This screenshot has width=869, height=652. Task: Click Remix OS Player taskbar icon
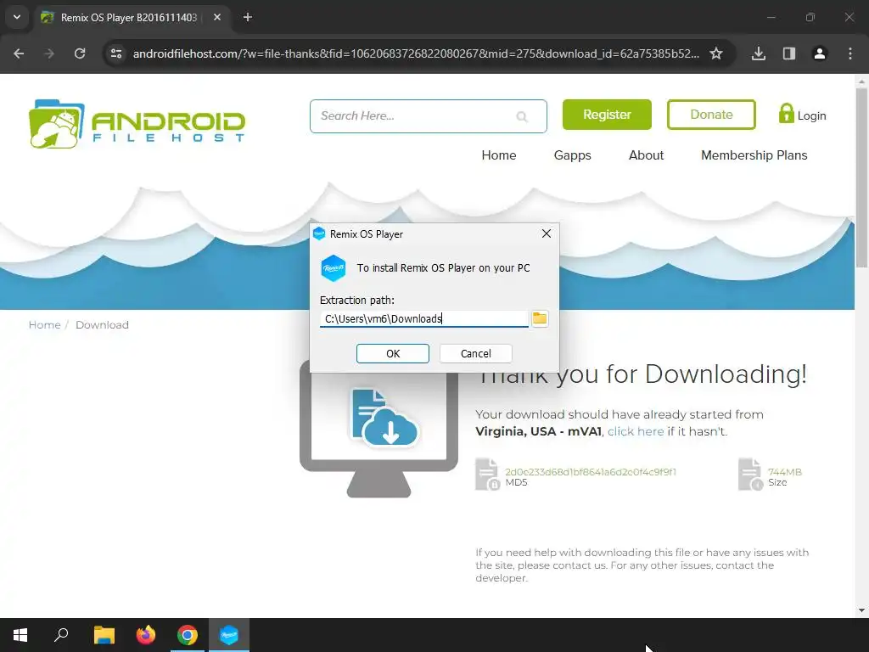coord(229,635)
